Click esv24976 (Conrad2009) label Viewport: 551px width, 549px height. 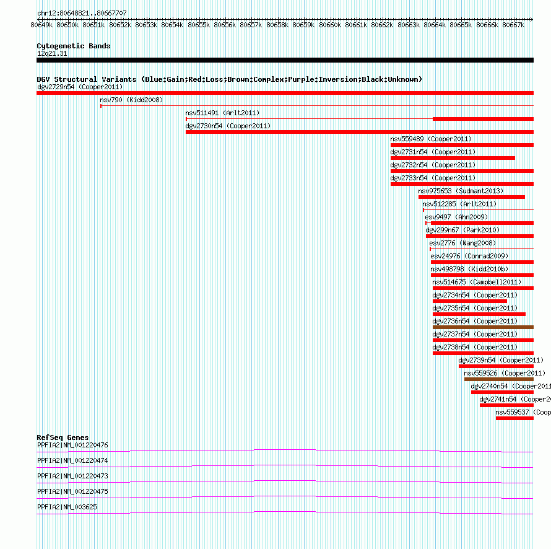469,256
